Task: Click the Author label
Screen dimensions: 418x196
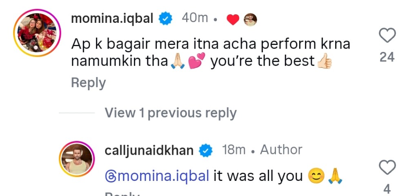Action: click(x=281, y=150)
